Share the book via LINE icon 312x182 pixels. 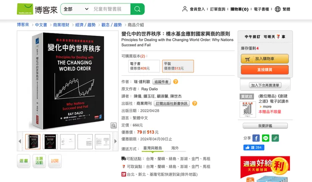pyautogui.click(x=266, y=138)
